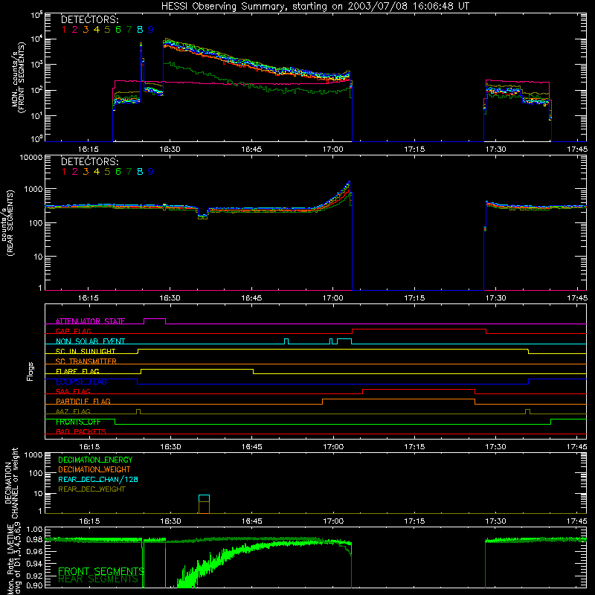Screen dimensions: 595x595
Task: Click REAR SEGMENTS legend in livetime panel
Action: point(98,579)
